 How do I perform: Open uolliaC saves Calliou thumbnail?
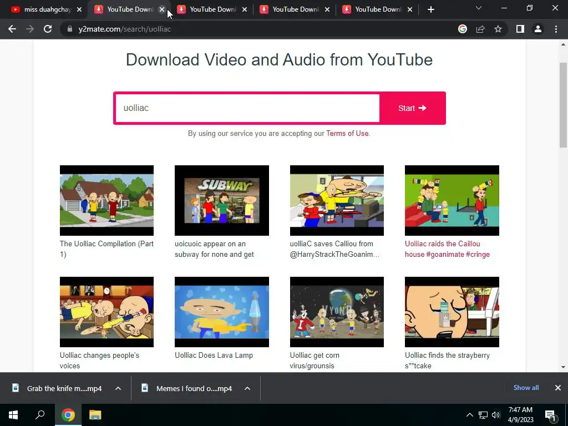click(x=337, y=200)
